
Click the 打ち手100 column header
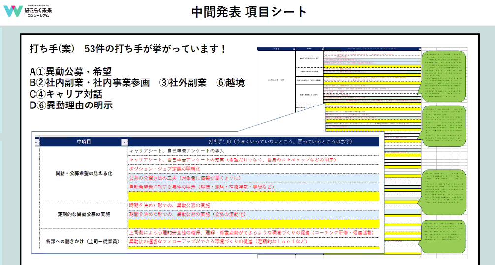(x=253, y=142)
